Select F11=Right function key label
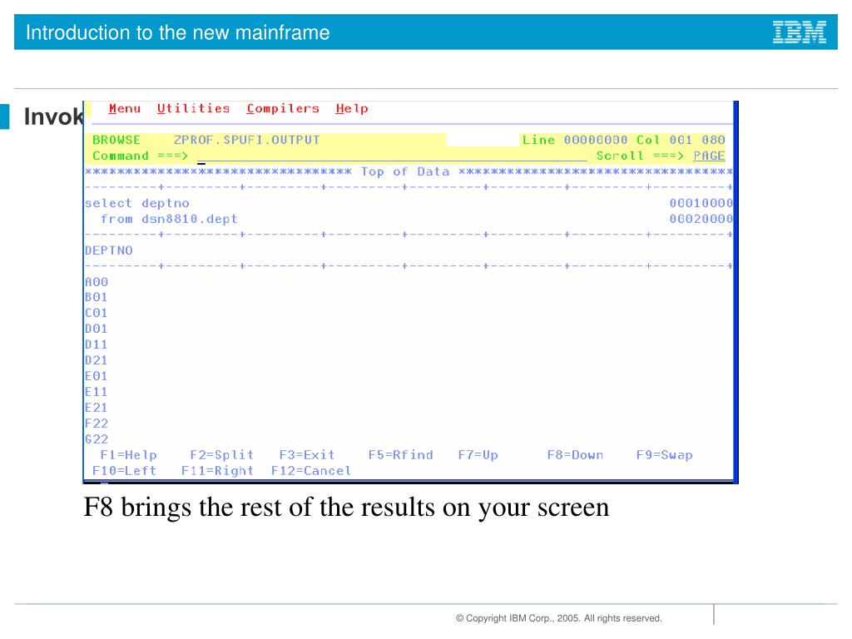The width and height of the screenshot is (852, 639). (217, 471)
